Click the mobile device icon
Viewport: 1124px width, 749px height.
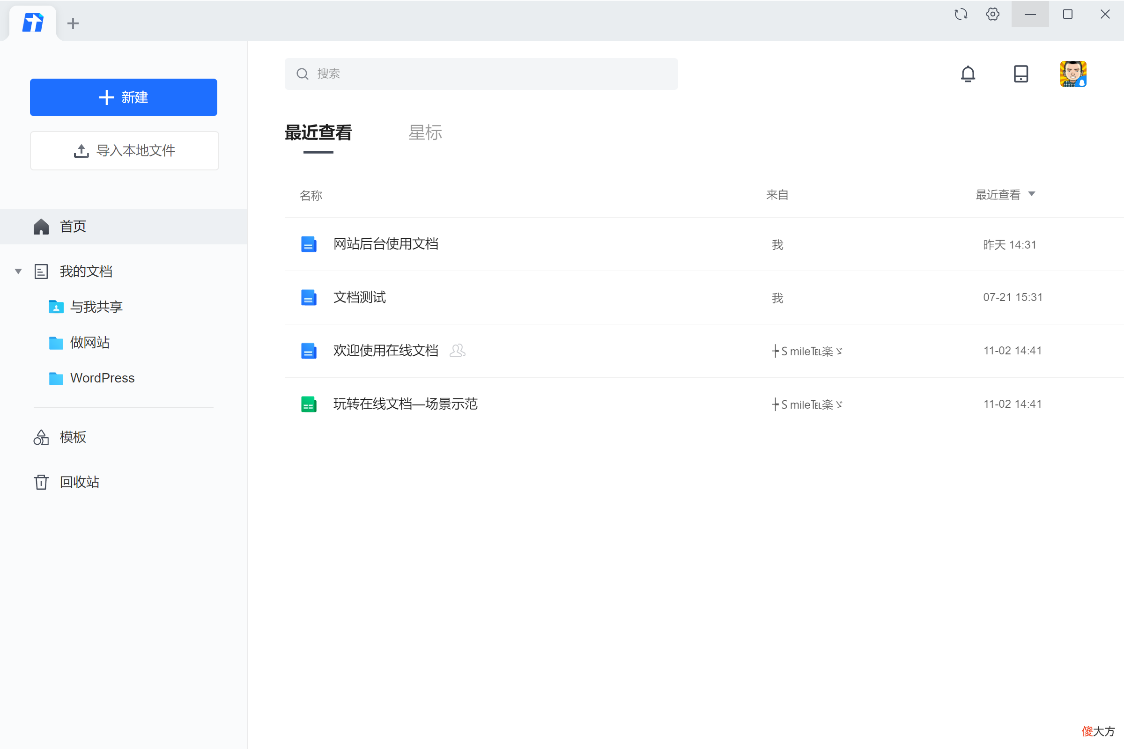1020,73
